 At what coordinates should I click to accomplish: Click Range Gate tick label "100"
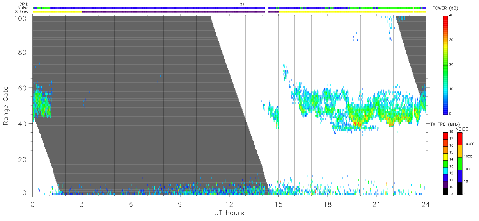pyautogui.click(x=20, y=18)
